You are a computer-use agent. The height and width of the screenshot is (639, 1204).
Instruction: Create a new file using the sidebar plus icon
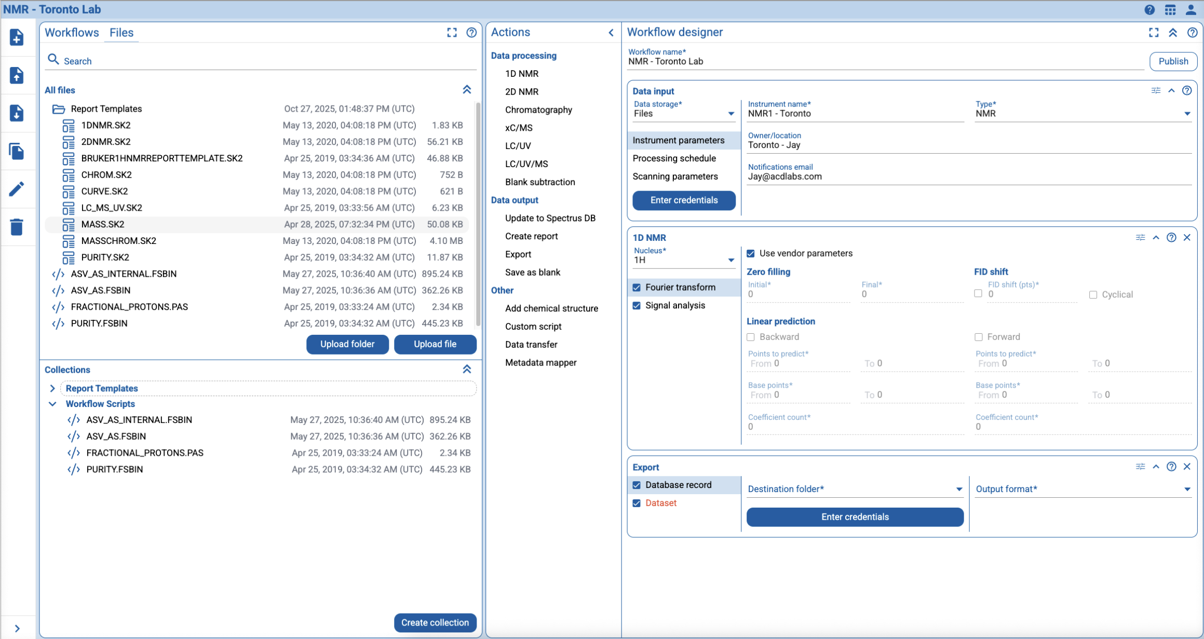click(x=17, y=38)
